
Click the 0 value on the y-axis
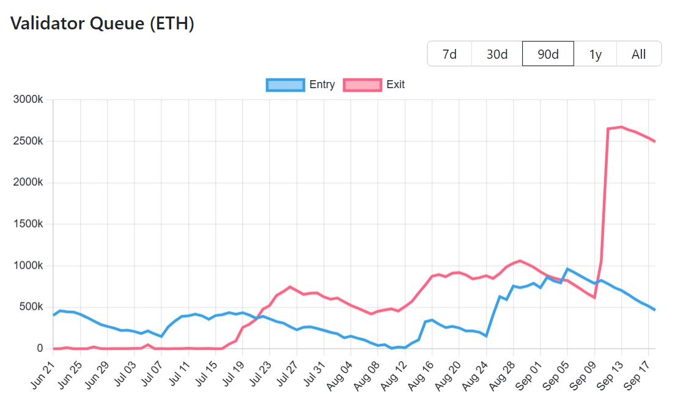point(39,349)
